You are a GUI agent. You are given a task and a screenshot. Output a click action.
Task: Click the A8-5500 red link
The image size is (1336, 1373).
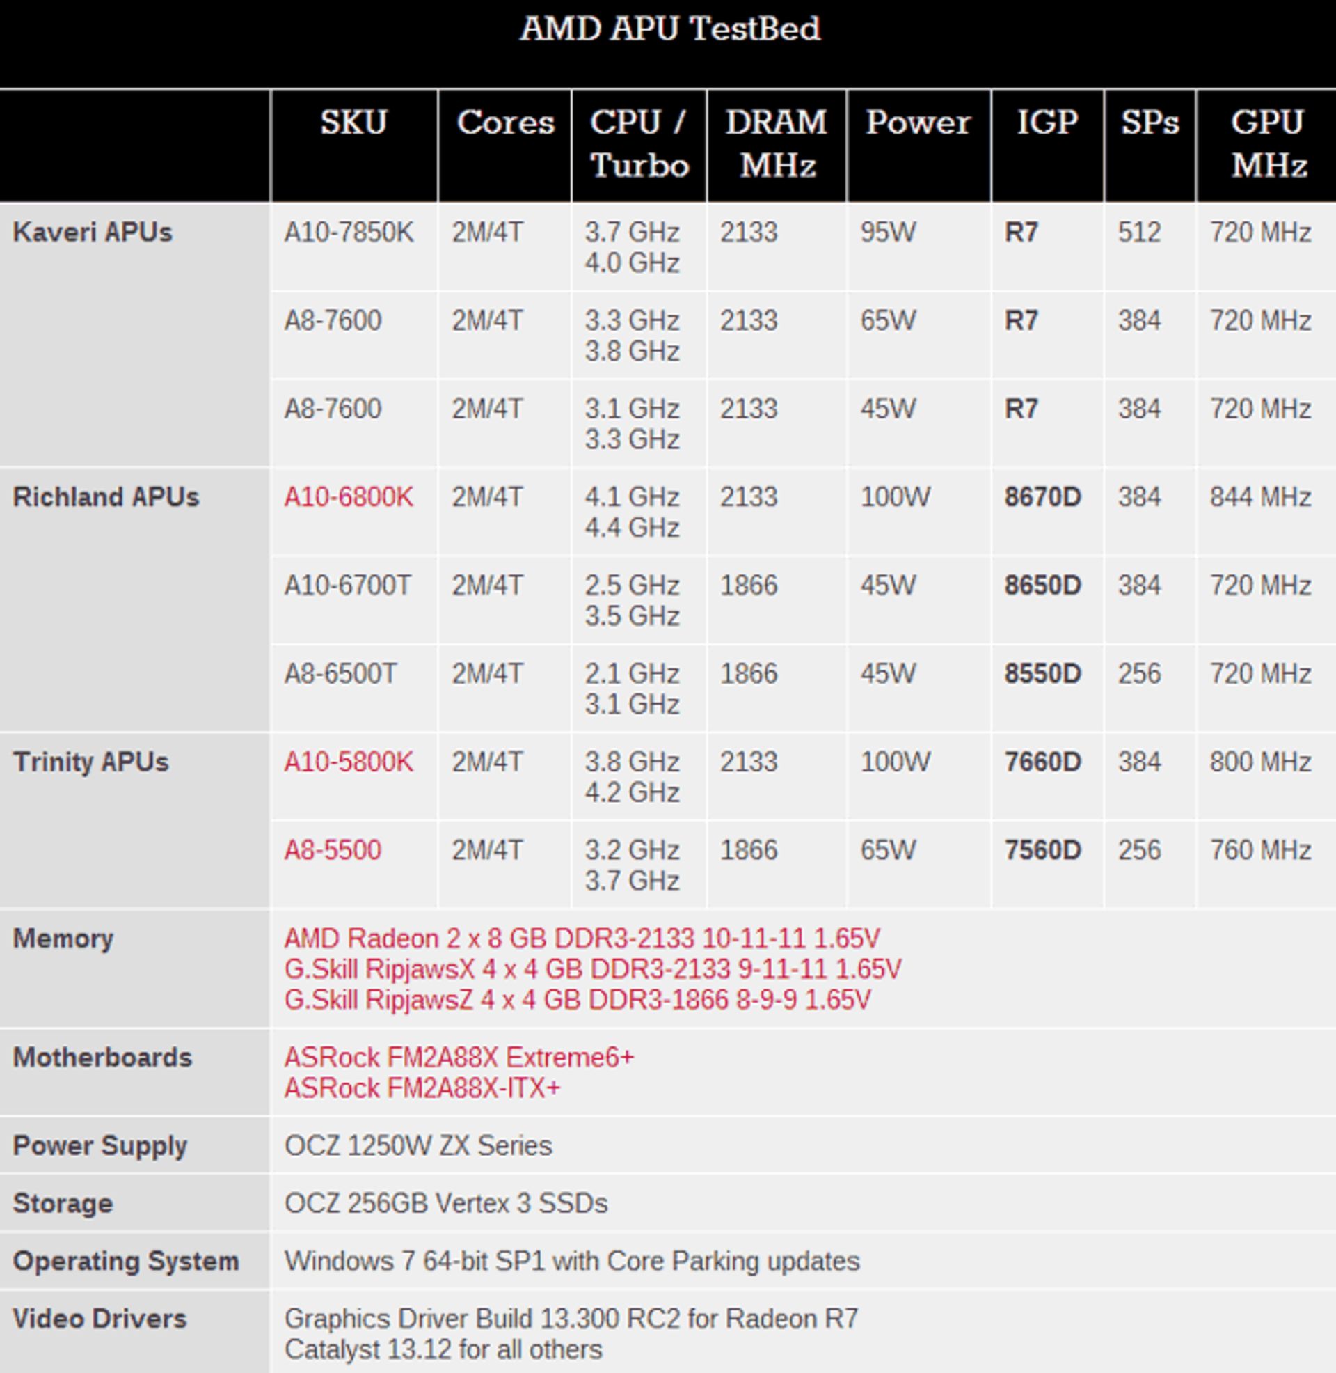(332, 850)
